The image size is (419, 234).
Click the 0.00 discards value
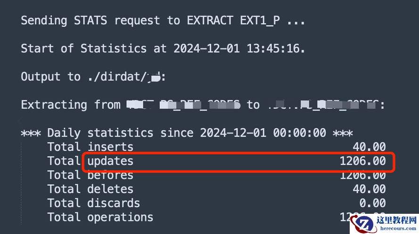(x=372, y=203)
